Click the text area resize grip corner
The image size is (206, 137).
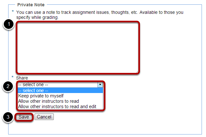[137, 72]
